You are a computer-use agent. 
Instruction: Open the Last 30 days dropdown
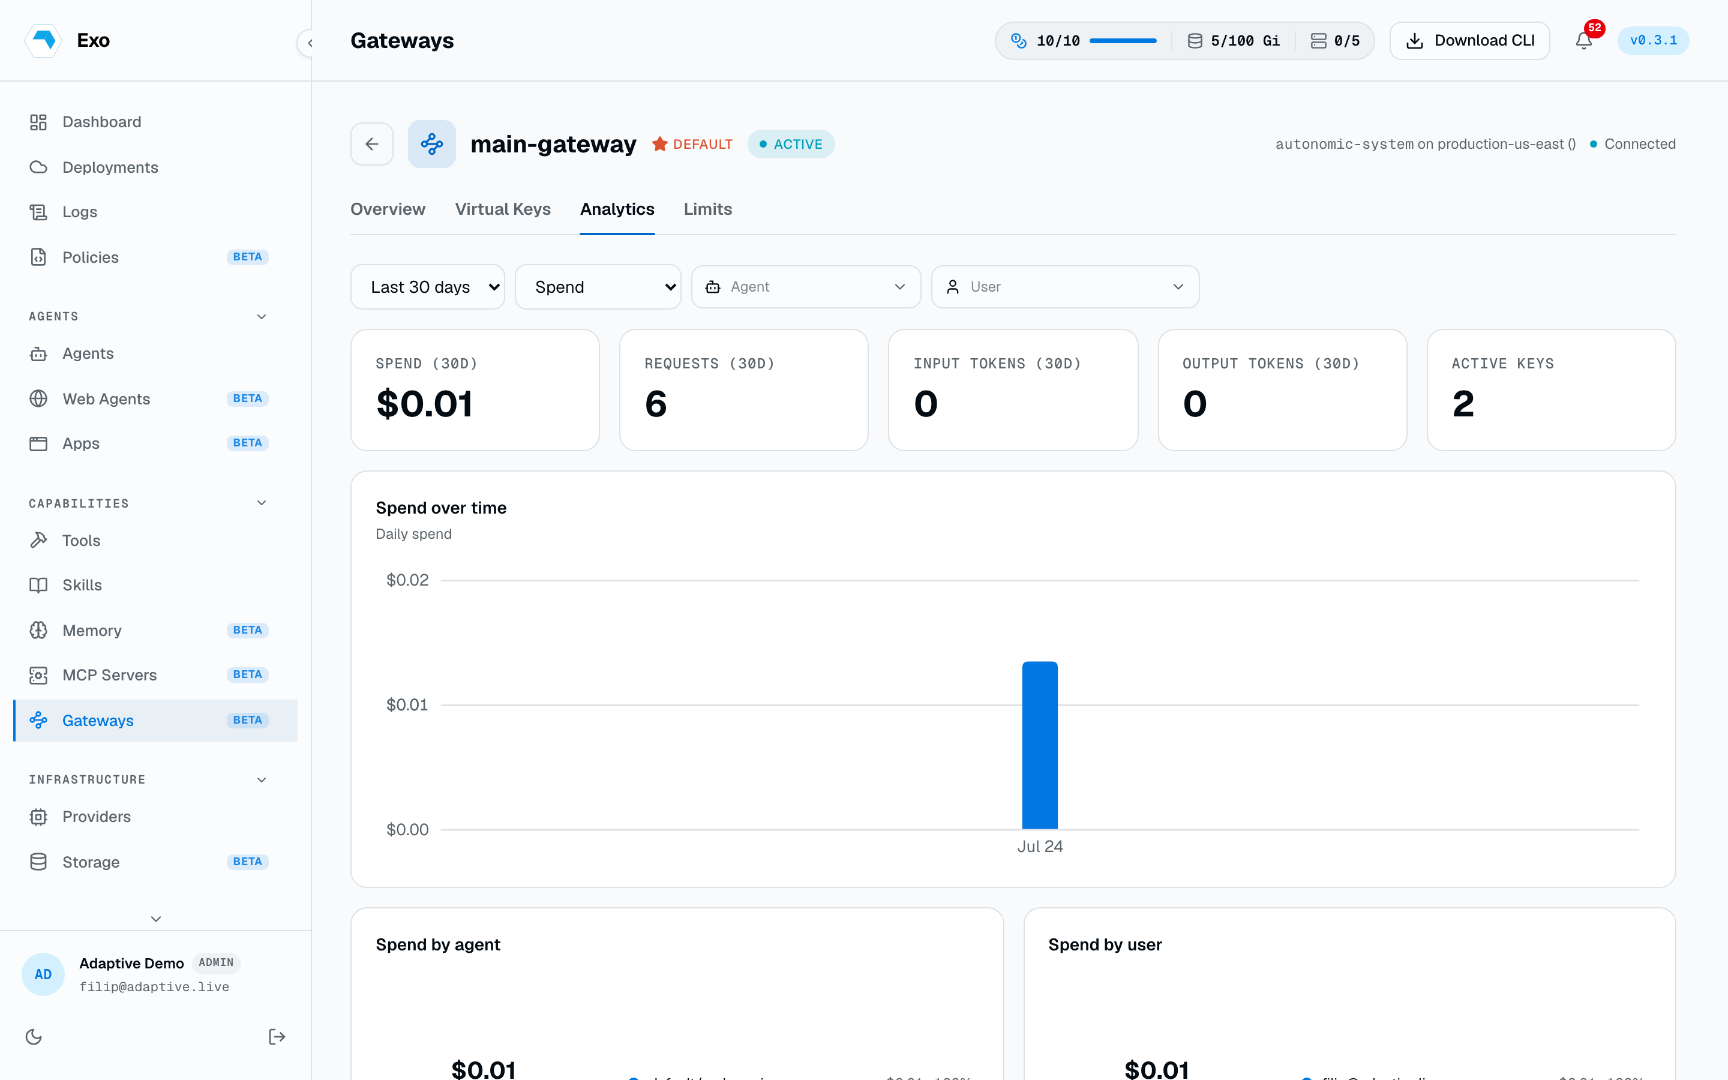[x=428, y=287]
